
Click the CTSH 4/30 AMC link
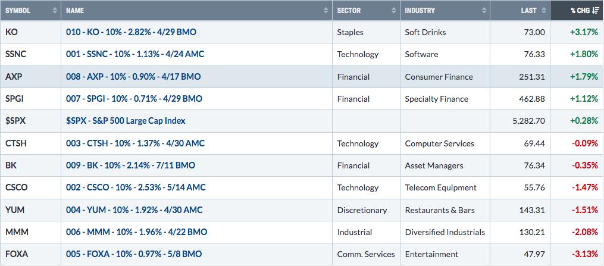(x=135, y=143)
